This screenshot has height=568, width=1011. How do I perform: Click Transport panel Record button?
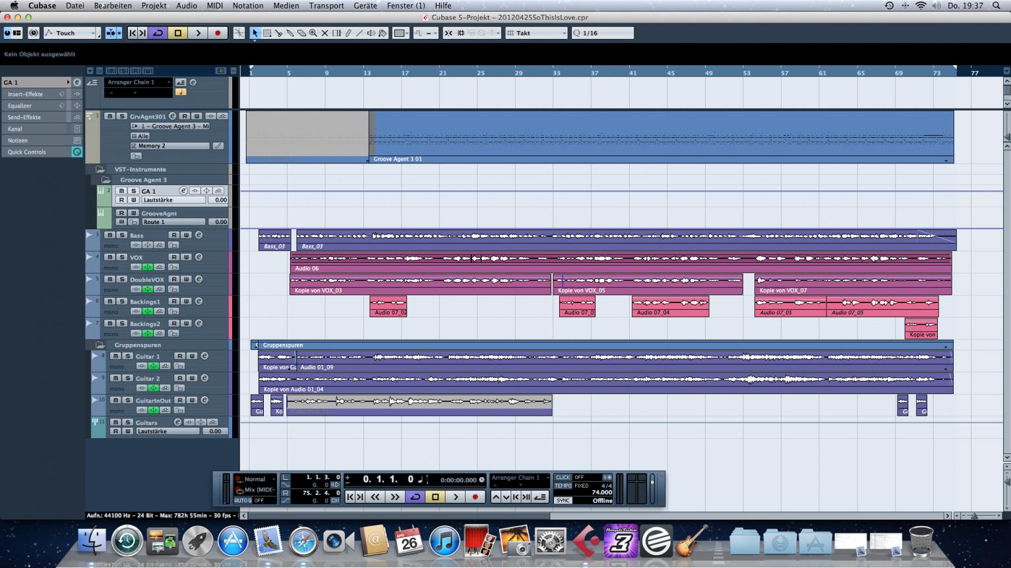pos(475,497)
